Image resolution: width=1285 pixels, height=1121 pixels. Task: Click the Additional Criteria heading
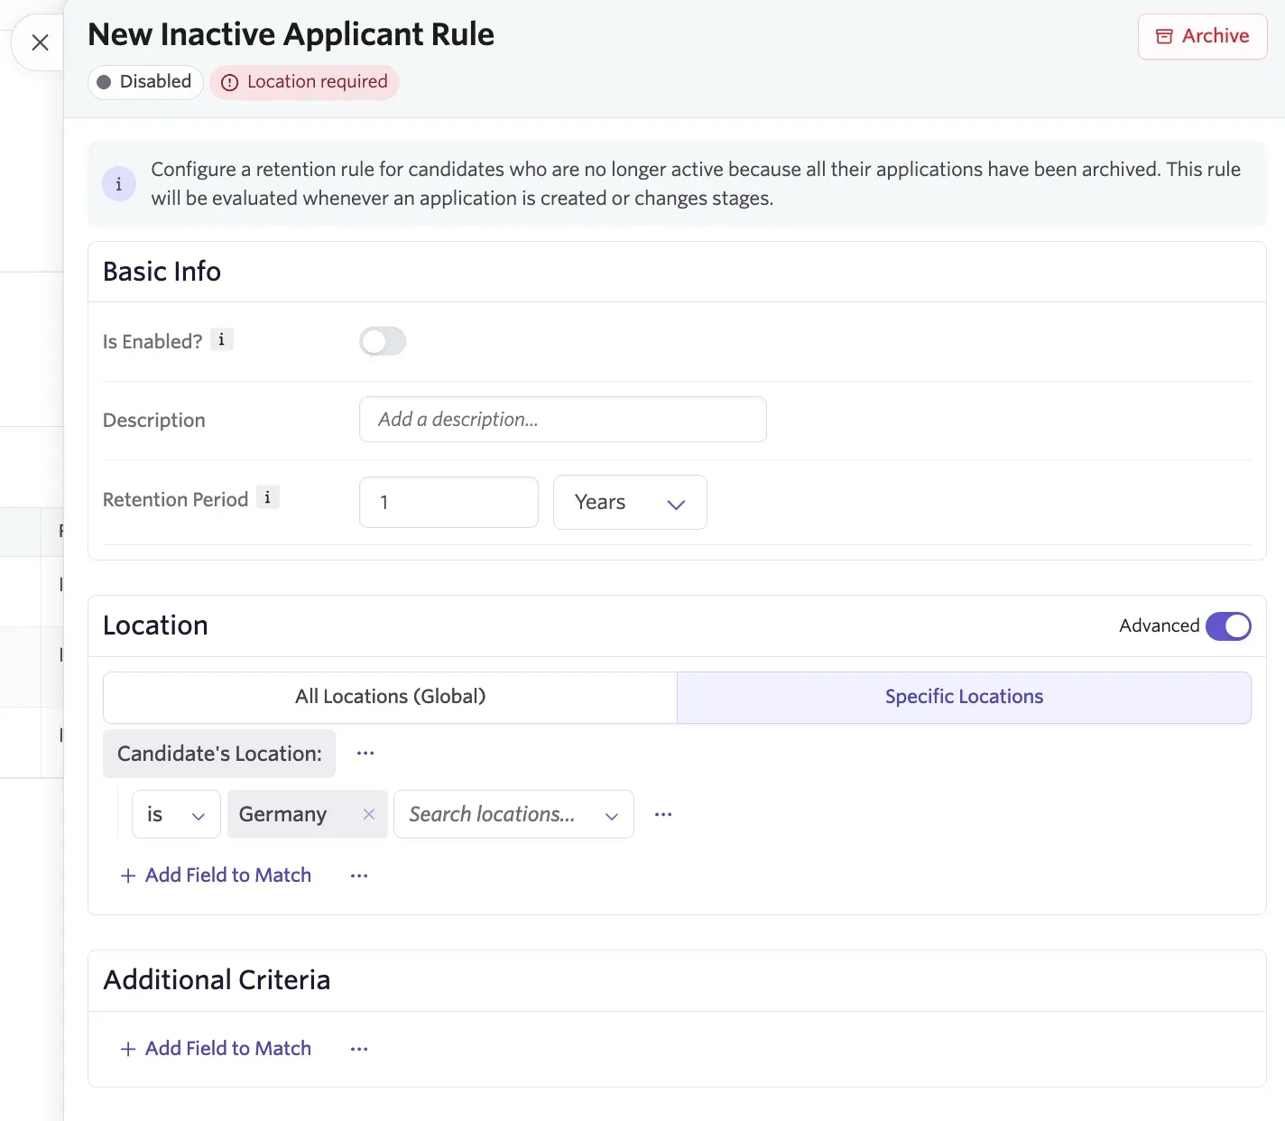tap(217, 980)
